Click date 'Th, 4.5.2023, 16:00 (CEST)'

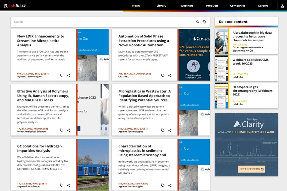(32, 183)
